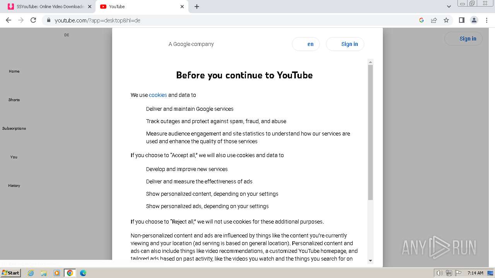Open Subscriptions in YouTube sidebar
This screenshot has height=278, width=495.
click(14, 129)
